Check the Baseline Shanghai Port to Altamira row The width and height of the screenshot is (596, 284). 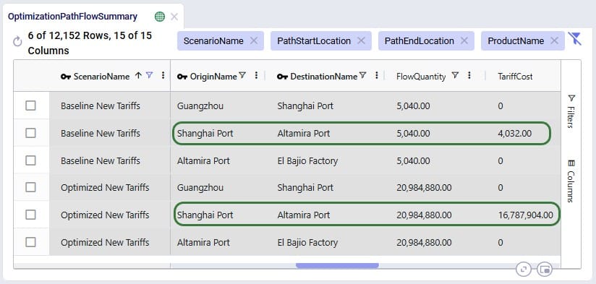(x=31, y=133)
